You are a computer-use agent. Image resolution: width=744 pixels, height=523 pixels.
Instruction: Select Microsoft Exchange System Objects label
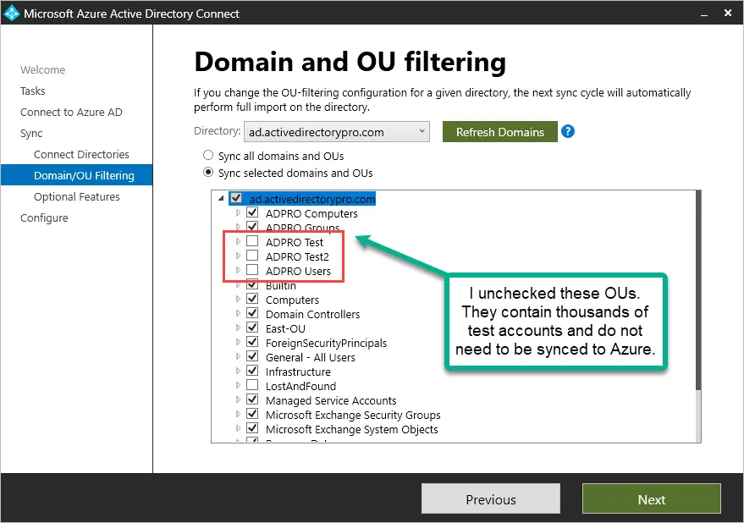click(x=351, y=429)
